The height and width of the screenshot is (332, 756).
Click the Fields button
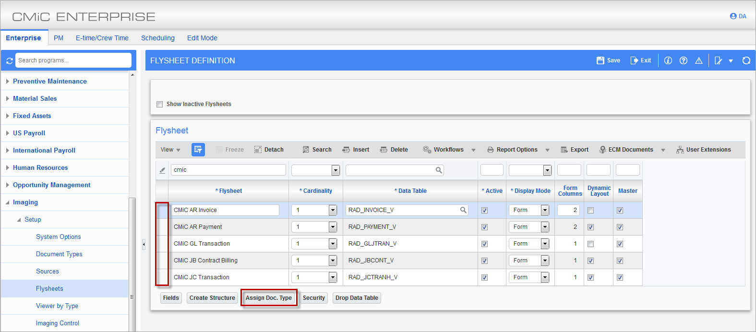[171, 298]
